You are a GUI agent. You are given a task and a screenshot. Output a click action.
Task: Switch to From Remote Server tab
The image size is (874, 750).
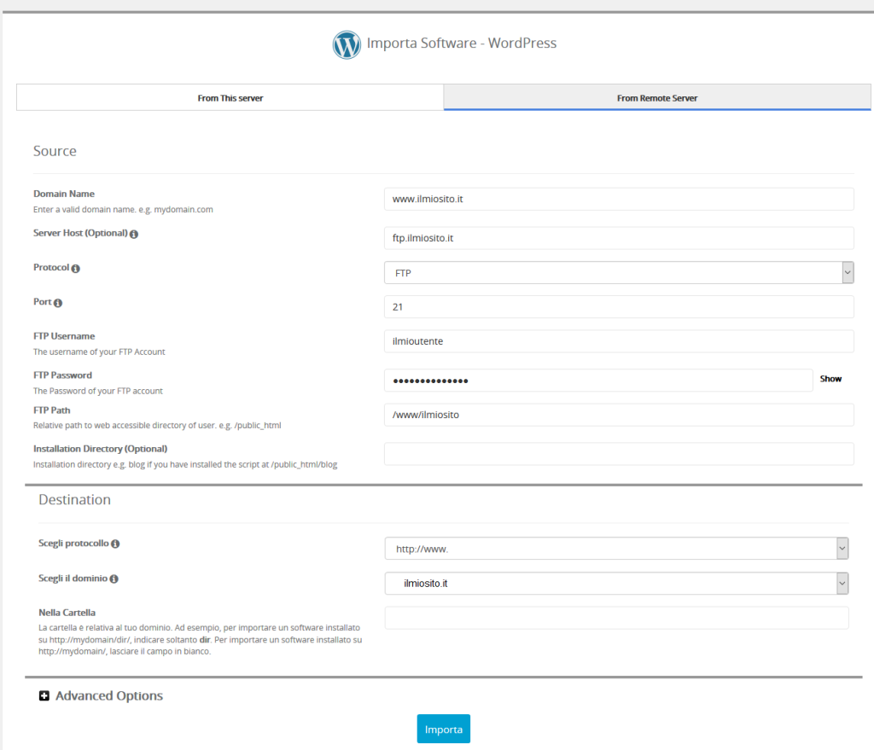[657, 97]
